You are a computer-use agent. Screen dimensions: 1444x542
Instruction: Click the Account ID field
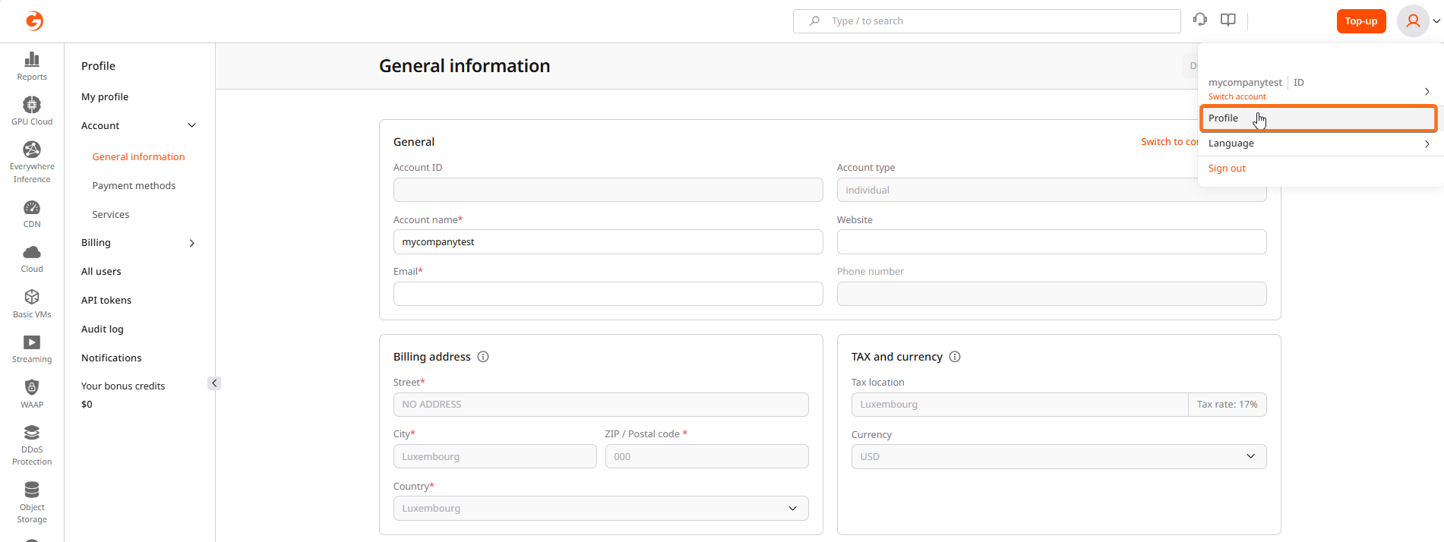pyautogui.click(x=608, y=190)
